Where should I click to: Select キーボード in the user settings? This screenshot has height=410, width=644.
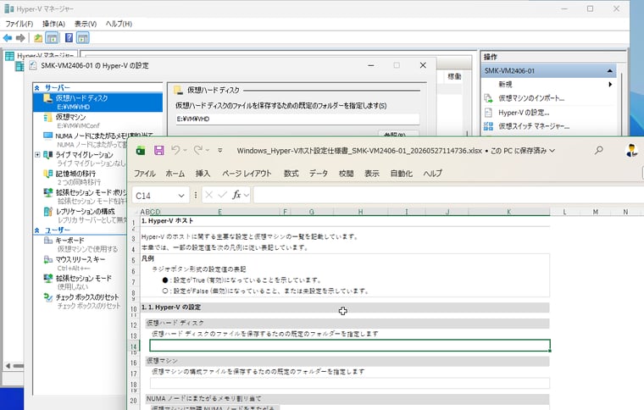click(x=70, y=240)
